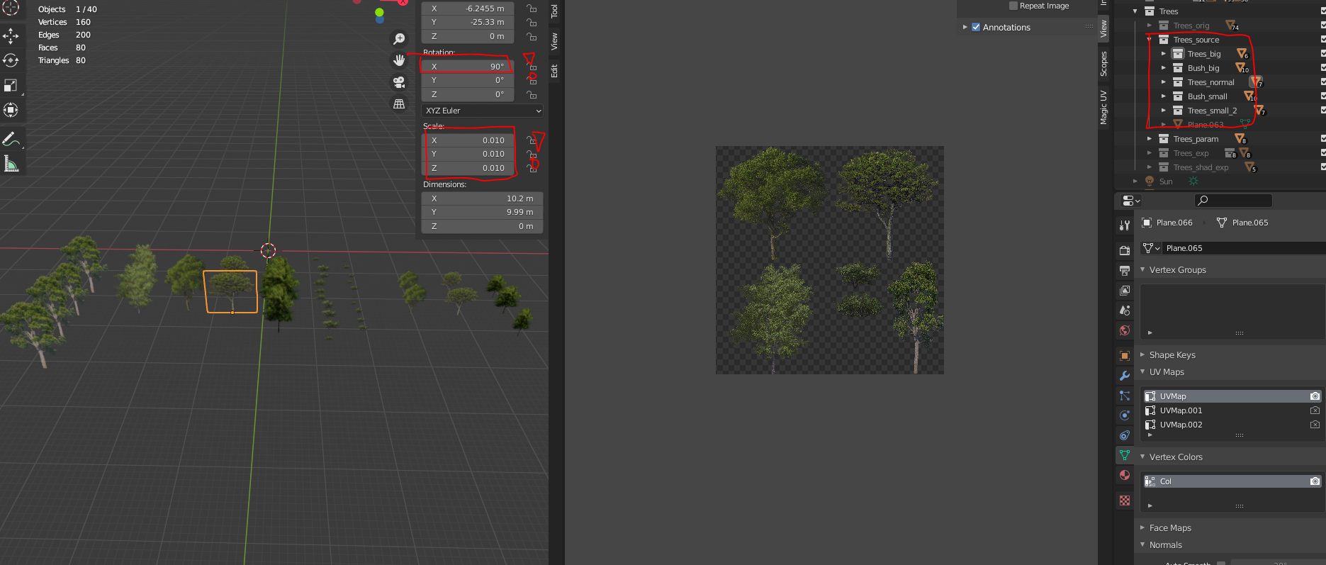
Task: Select the Transform tool in viewport toolbar
Action: click(x=11, y=110)
